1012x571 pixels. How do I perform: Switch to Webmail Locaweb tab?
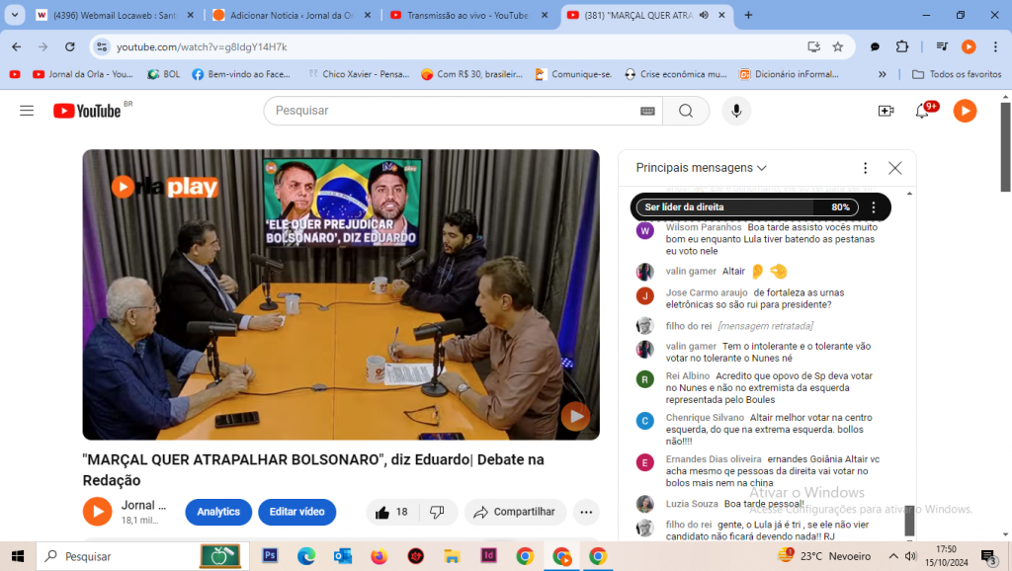115,15
